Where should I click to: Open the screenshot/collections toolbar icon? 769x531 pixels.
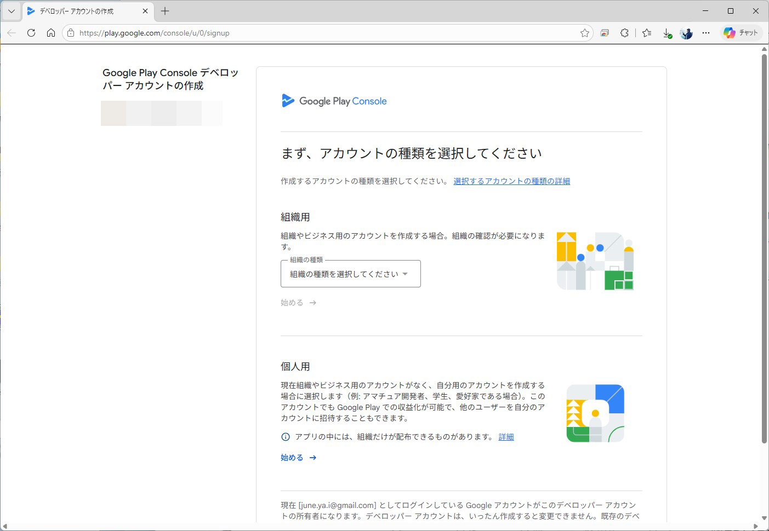(605, 33)
